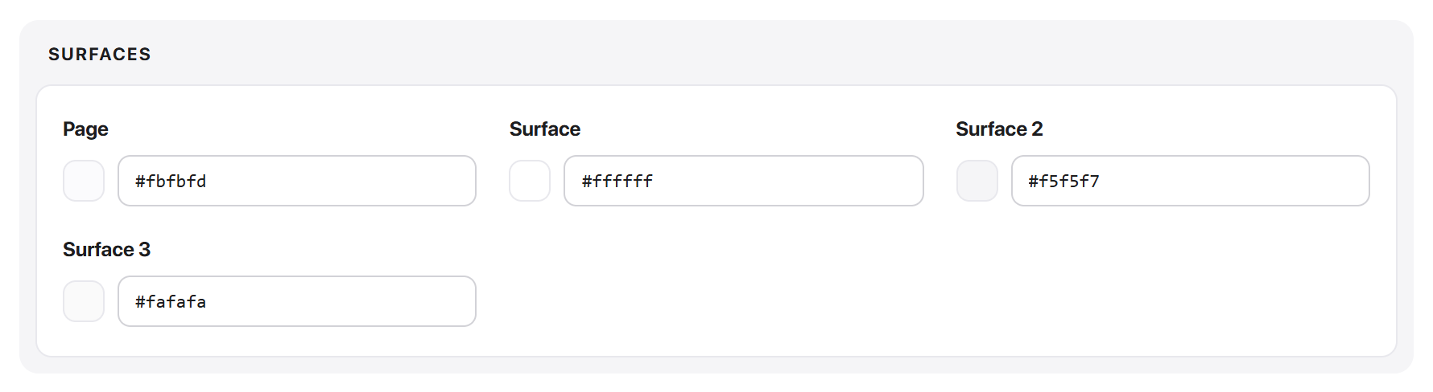Place cursor in the #fbfbfd text
The width and height of the screenshot is (1433, 392).
point(171,182)
